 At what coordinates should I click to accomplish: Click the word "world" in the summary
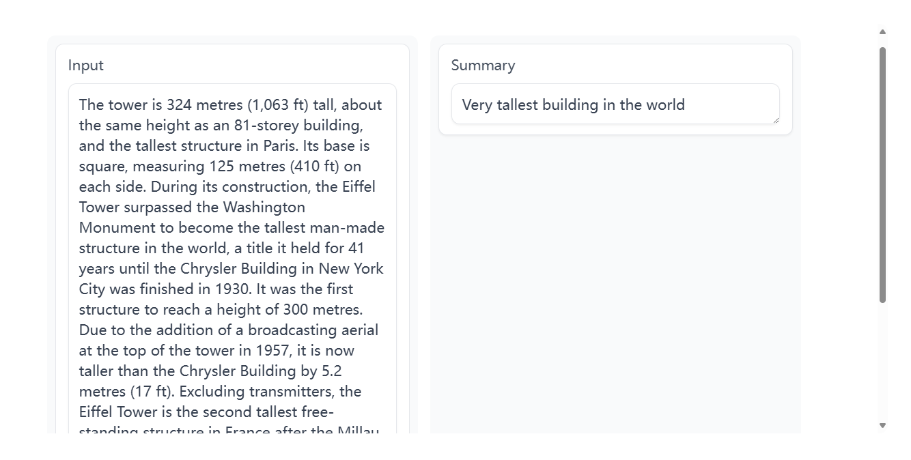click(665, 105)
